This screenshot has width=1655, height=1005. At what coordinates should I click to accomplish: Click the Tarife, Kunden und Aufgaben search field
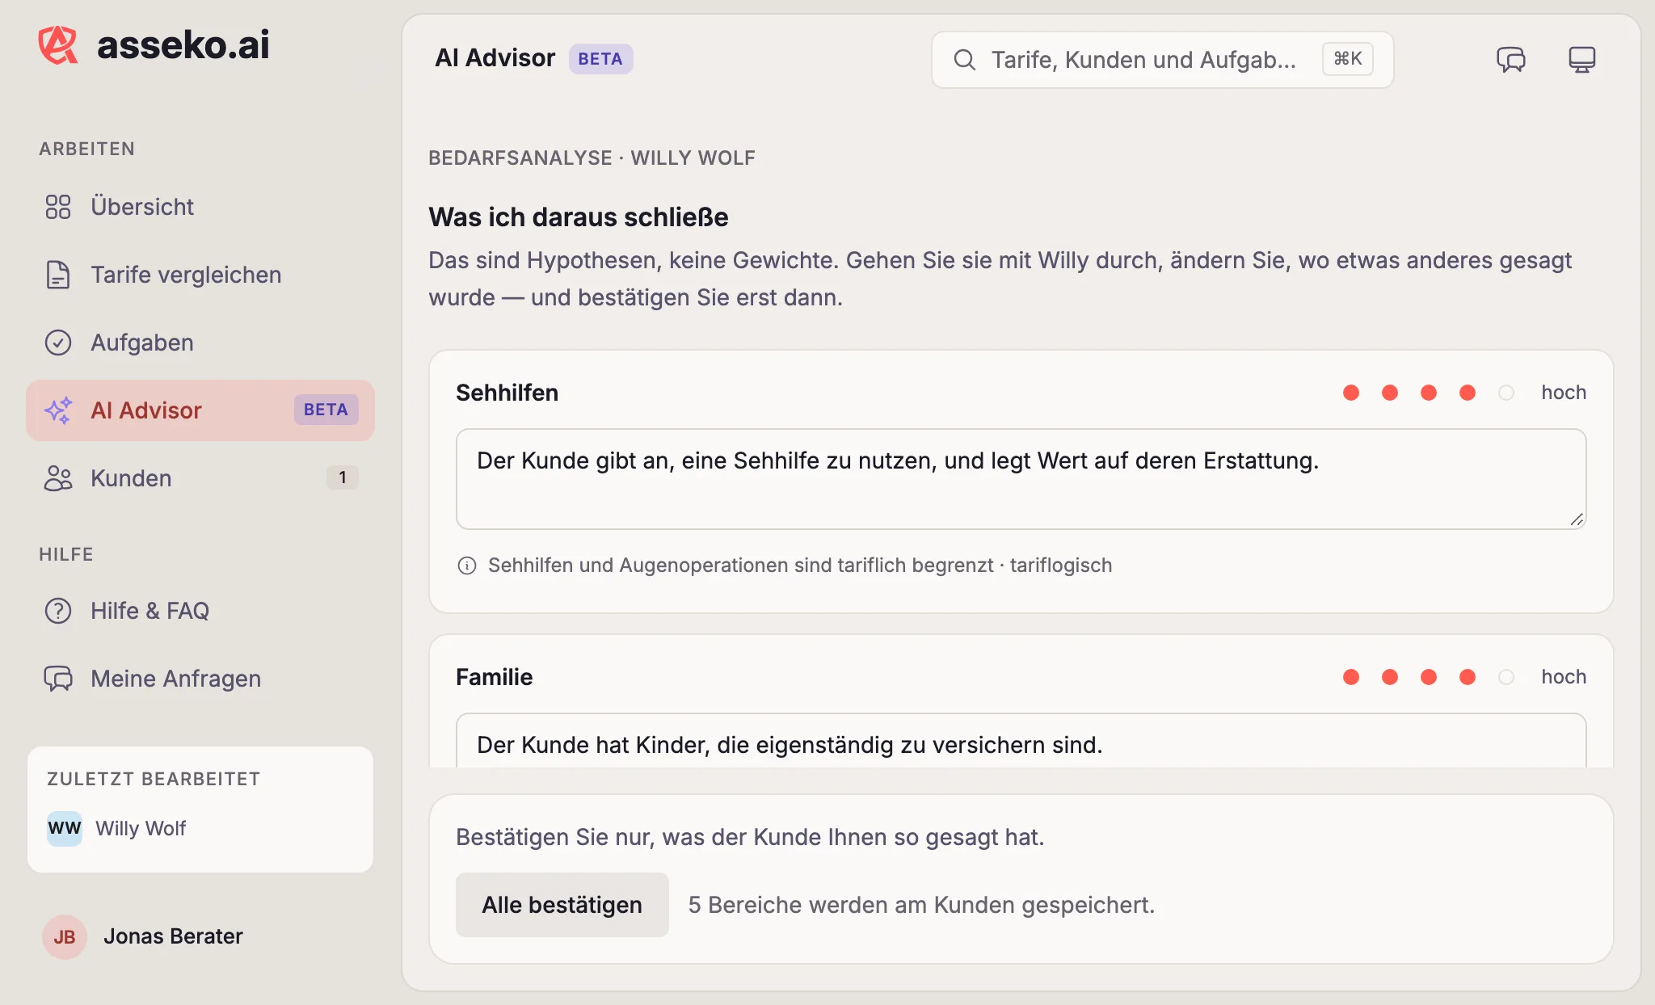[1162, 60]
